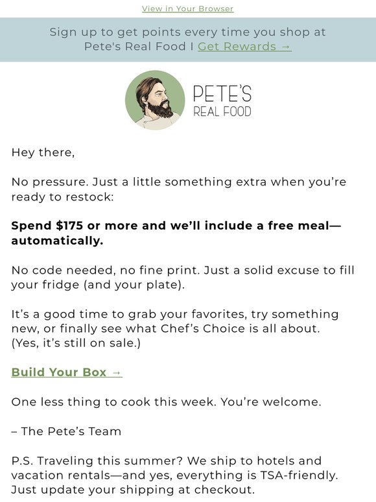The height and width of the screenshot is (502, 376).
Task: Open the View in Your Browser link
Action: (x=188, y=8)
